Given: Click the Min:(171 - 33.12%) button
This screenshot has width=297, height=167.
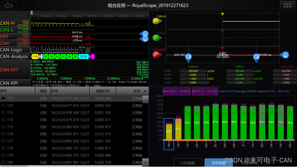Looking at the screenshot, I should click(205, 91).
